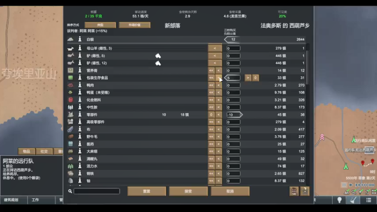Viewport: 377px width, 212px height.
Task: Click 包装生存食品 quantity field showing 5
Action: coord(233,78)
